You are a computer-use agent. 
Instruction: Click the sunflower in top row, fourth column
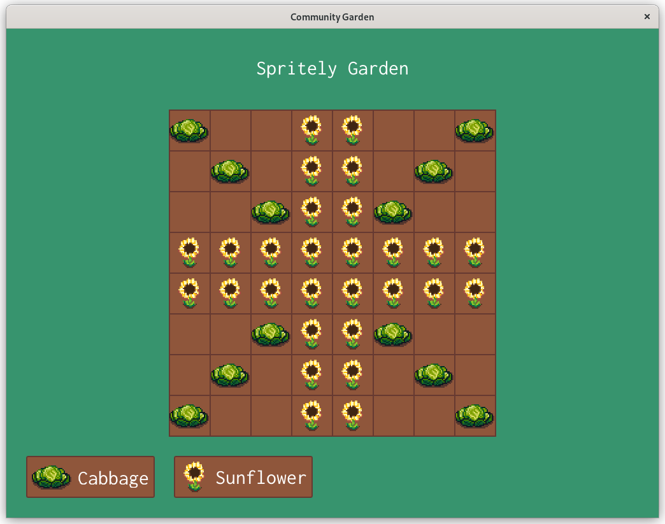point(311,131)
